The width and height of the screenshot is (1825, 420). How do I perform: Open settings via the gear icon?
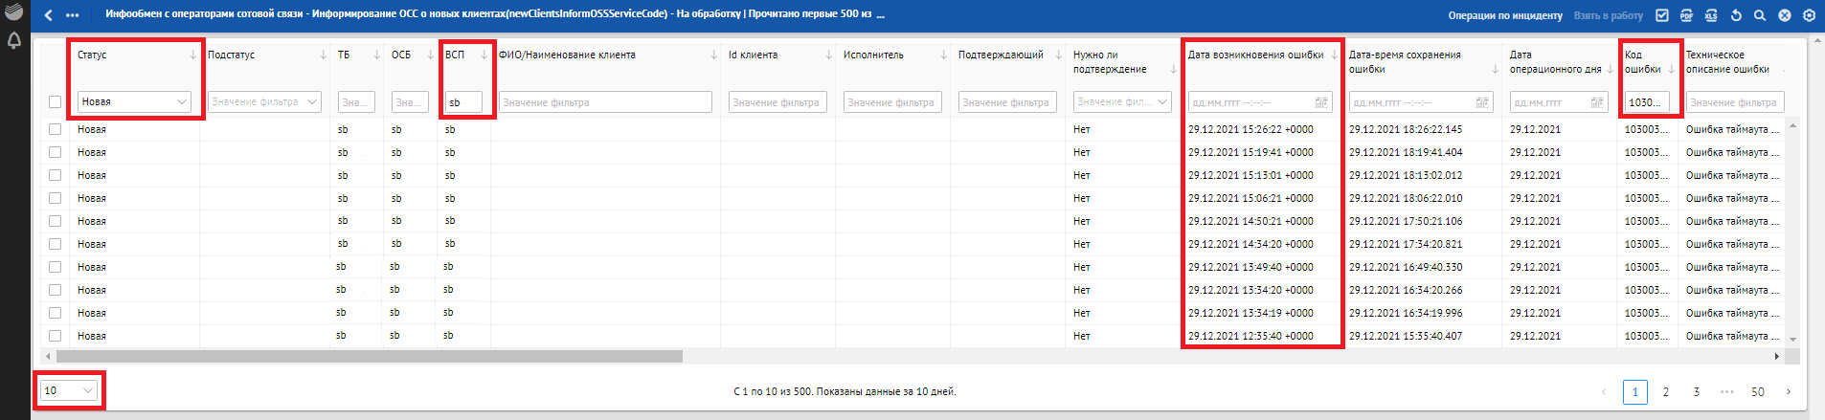coord(1809,15)
